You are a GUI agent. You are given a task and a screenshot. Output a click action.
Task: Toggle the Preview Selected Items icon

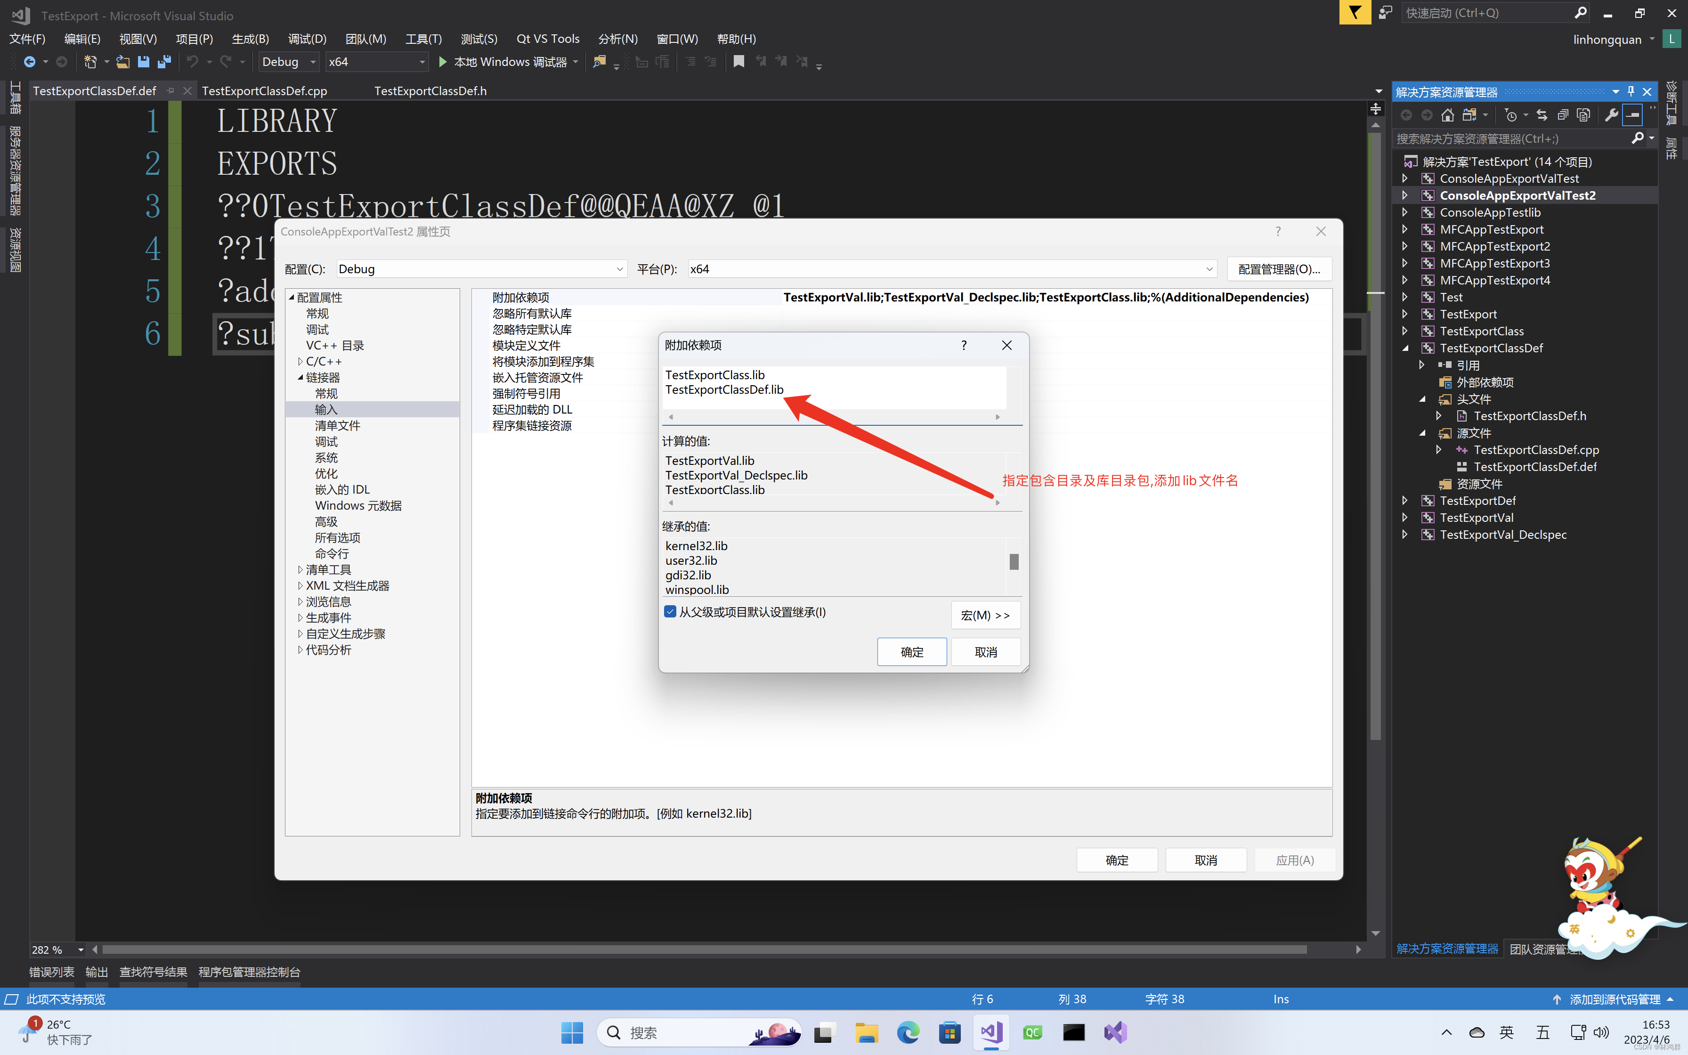[x=1633, y=115]
